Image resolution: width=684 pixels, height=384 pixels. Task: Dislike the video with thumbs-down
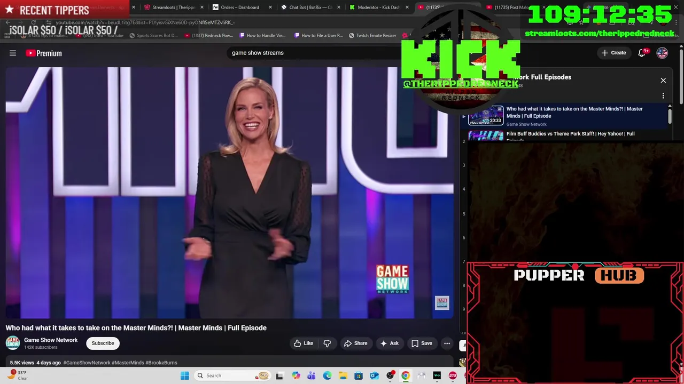(x=327, y=343)
